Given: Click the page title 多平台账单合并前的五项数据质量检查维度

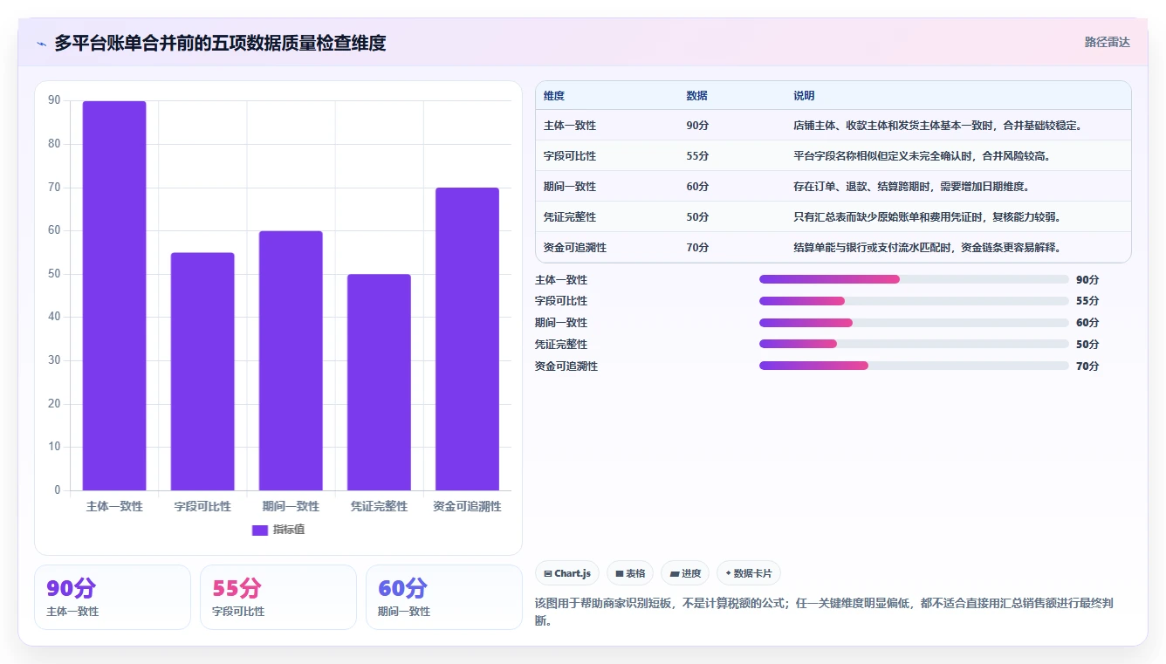Looking at the screenshot, I should (220, 43).
